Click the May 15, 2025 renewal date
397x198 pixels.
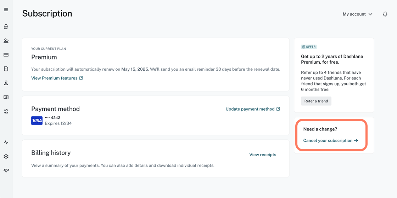click(134, 69)
